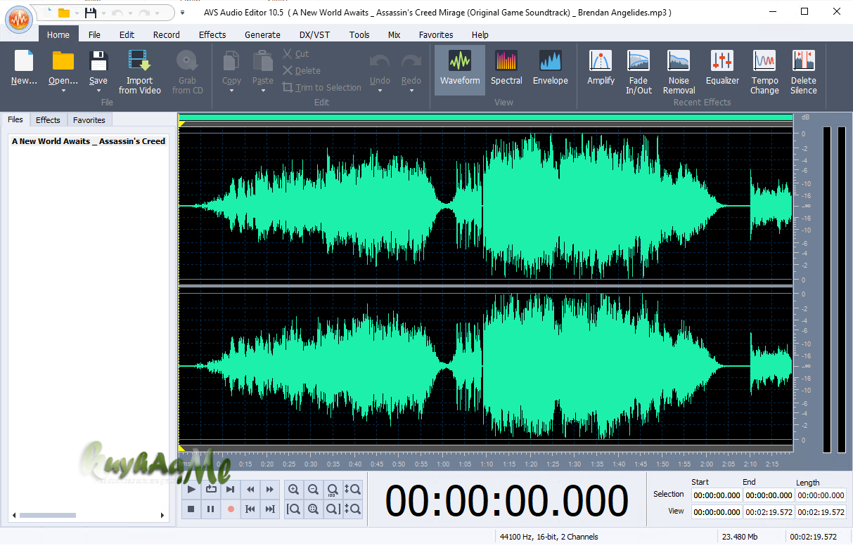Expand quick access Save dropdown arrow
The image size is (853, 548).
(104, 13)
